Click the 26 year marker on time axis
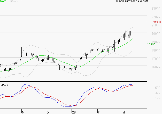 (x=74, y=112)
